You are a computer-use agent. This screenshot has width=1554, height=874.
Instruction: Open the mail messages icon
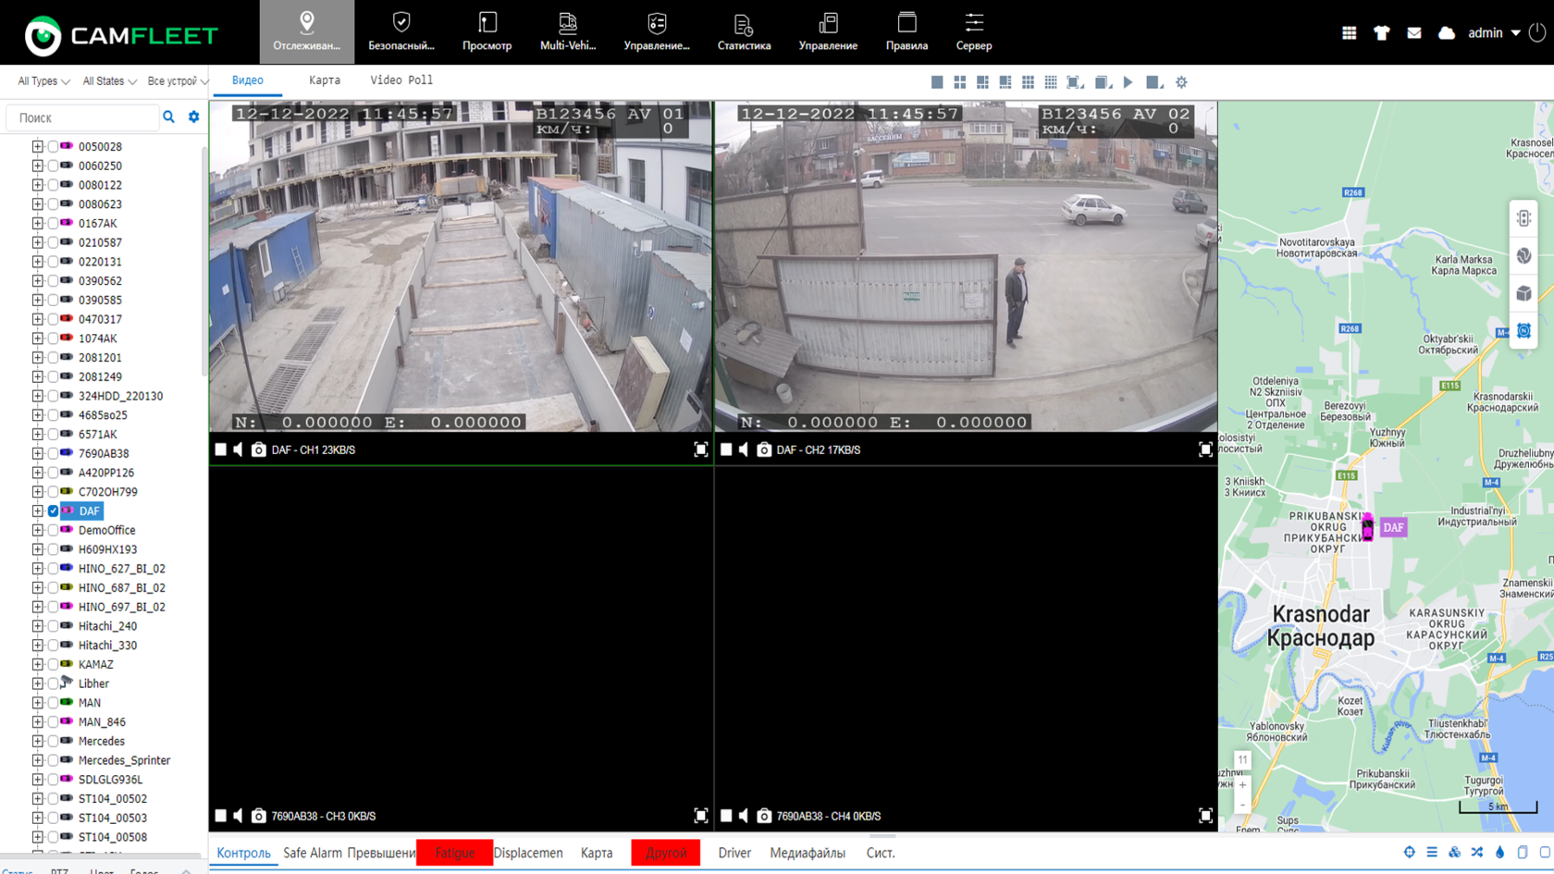coord(1413,33)
